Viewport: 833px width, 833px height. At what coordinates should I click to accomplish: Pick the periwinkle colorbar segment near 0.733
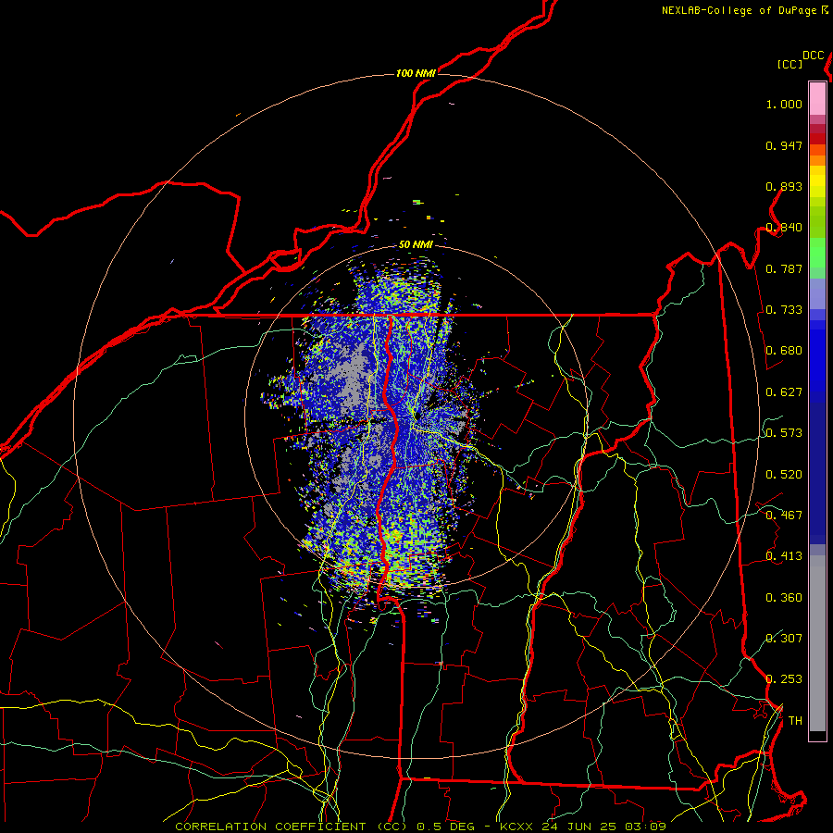coord(817,294)
